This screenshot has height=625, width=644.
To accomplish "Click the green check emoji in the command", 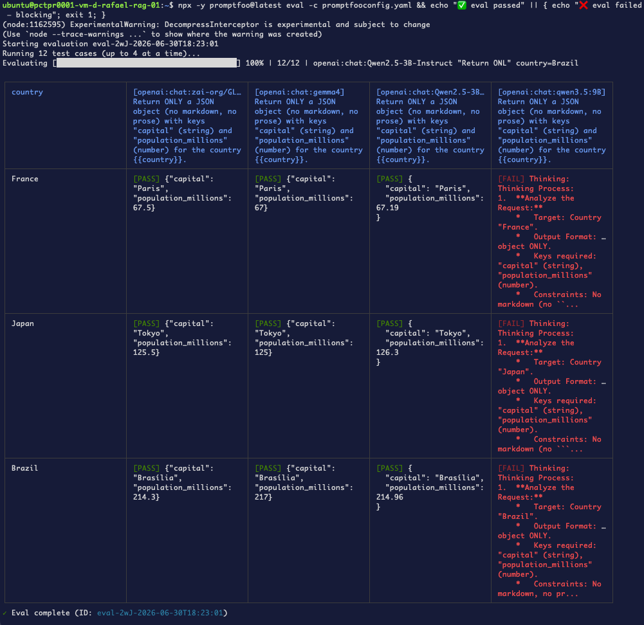I will [462, 5].
